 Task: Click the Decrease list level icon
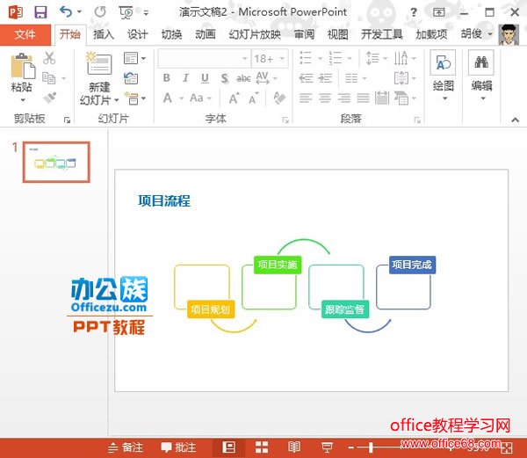306,78
